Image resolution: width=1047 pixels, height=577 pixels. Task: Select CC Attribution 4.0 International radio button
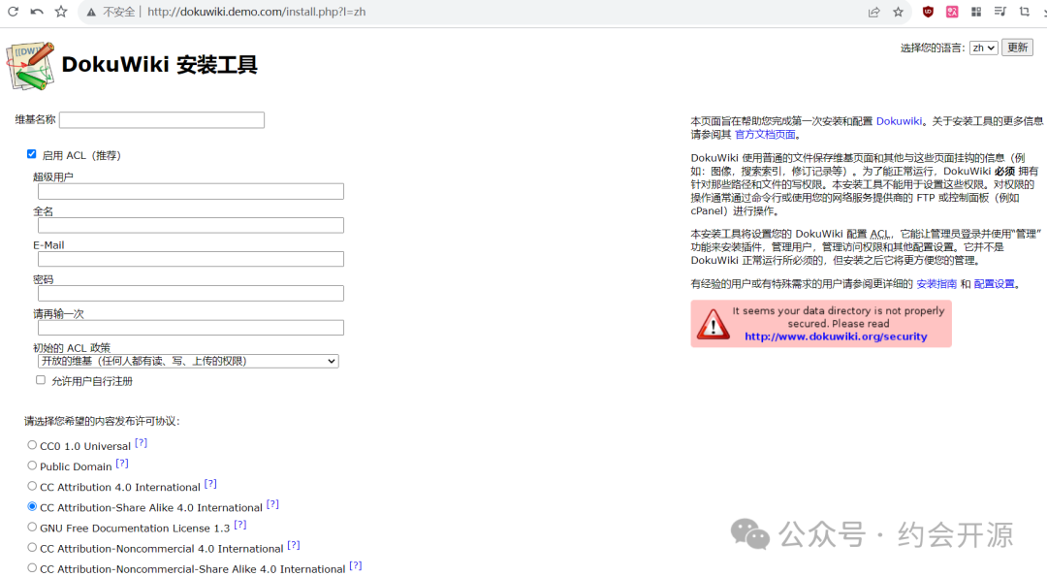coord(32,486)
